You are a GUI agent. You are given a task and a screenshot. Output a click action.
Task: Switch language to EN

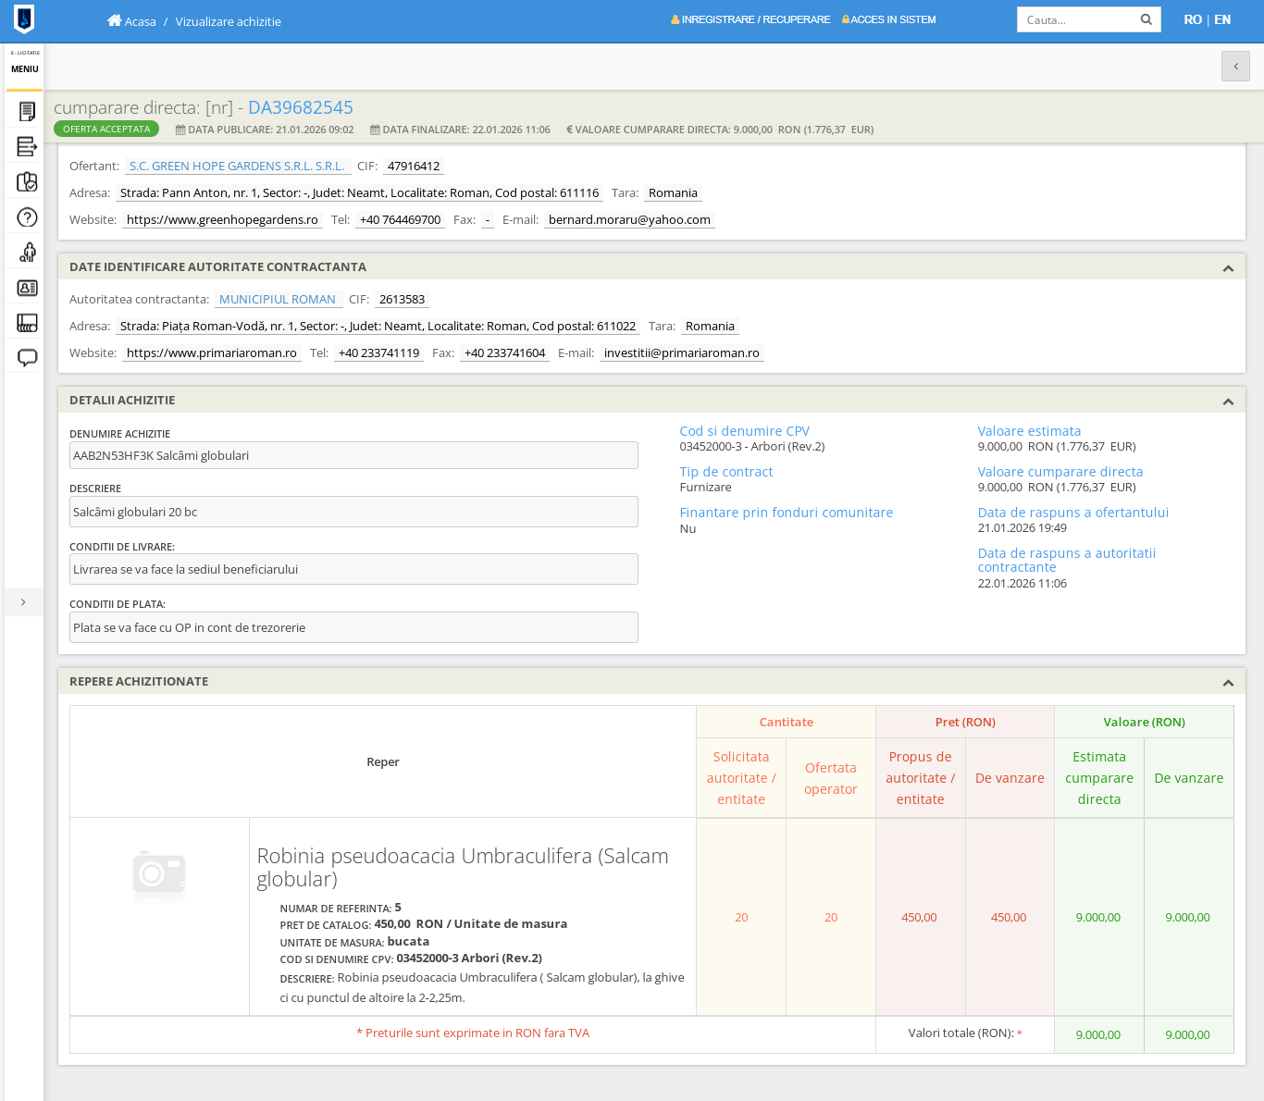[x=1222, y=19]
